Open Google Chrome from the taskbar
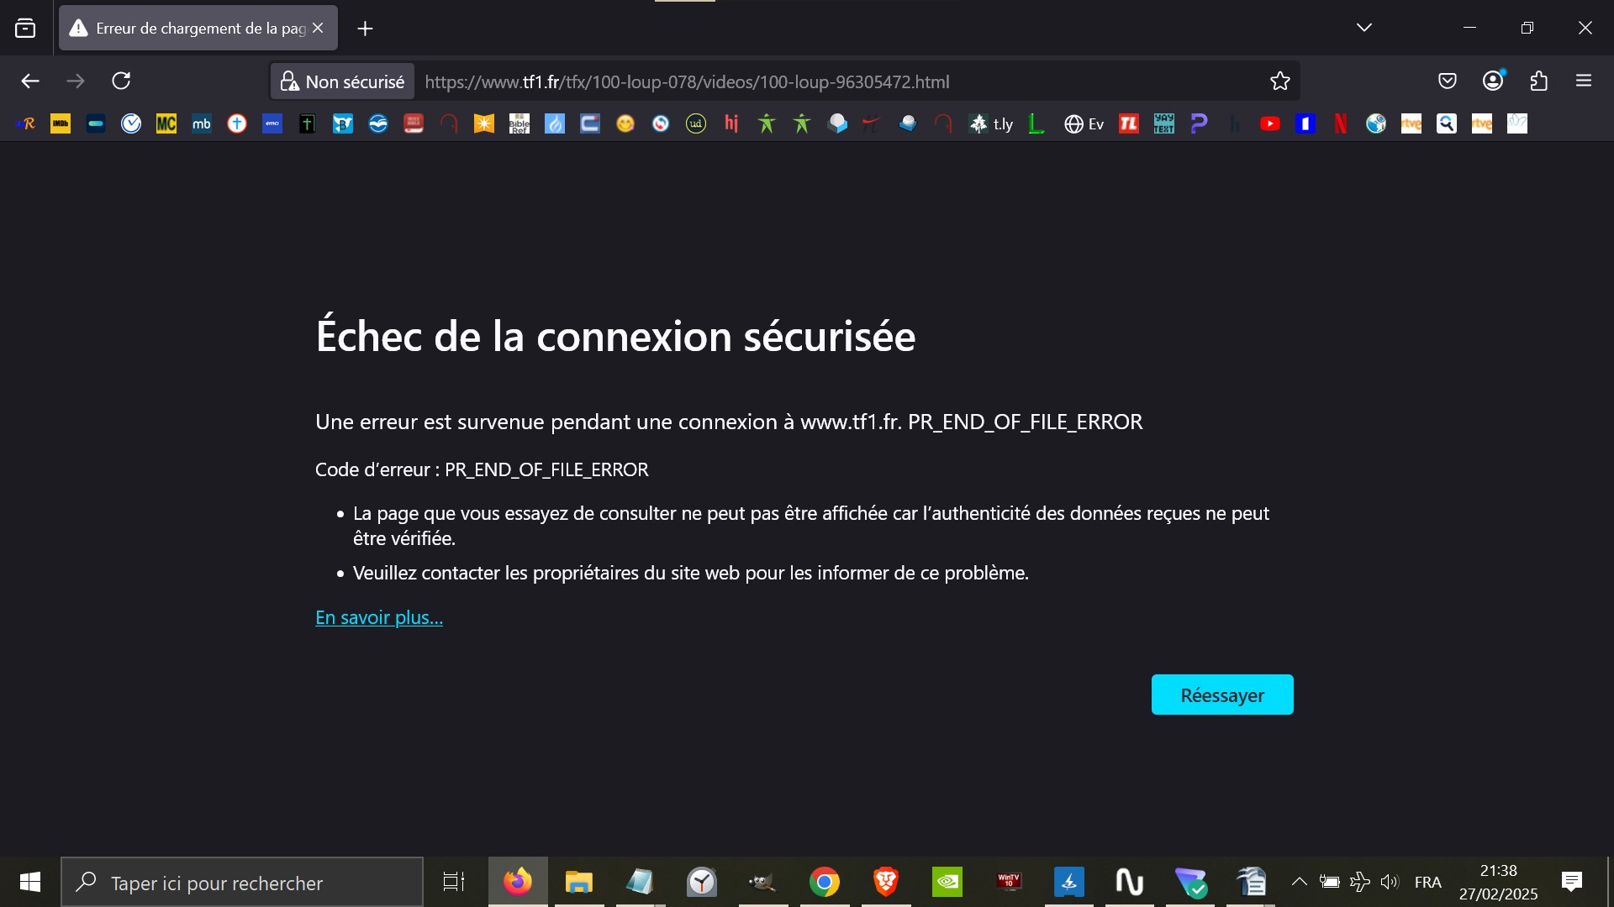The height and width of the screenshot is (907, 1614). click(824, 882)
